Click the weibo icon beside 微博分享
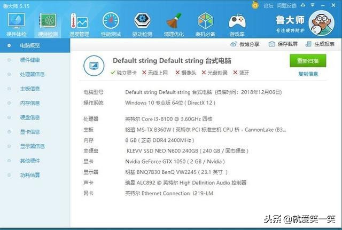Viewport: 342px width, 230px height. click(x=234, y=44)
